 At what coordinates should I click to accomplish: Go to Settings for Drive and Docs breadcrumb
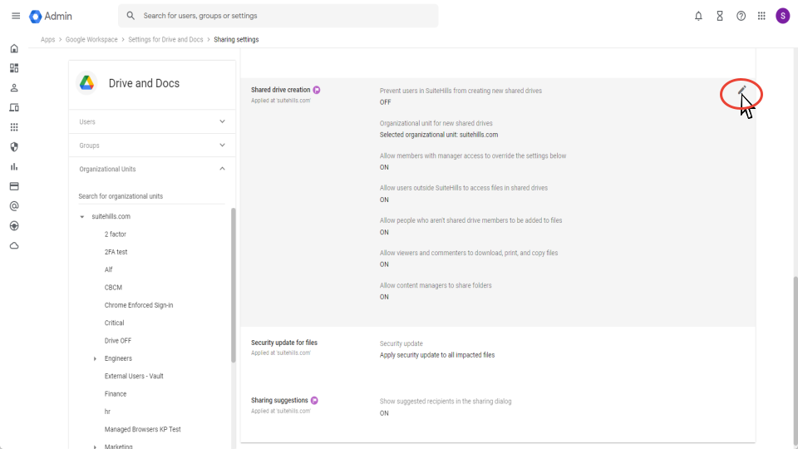click(165, 40)
